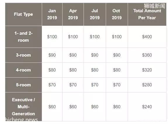The image size is (168, 124).
Task: Click the 1- and 2-room row label
Action: [23, 37]
